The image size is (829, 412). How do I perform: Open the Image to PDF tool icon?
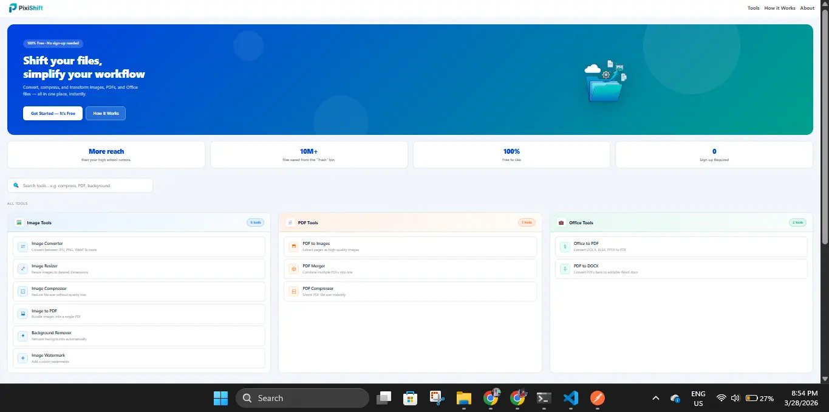point(22,314)
